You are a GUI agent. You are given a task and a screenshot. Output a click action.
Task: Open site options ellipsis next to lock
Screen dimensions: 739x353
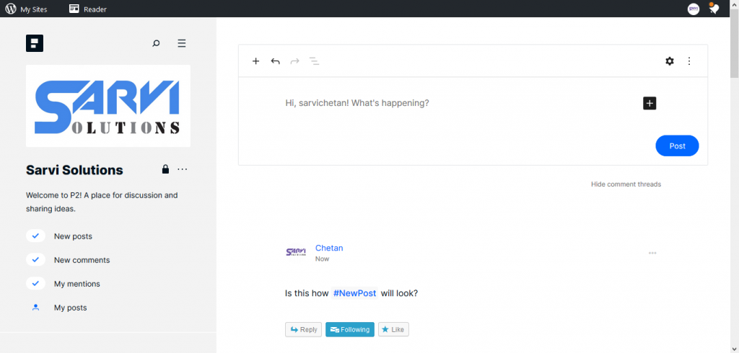pos(183,169)
